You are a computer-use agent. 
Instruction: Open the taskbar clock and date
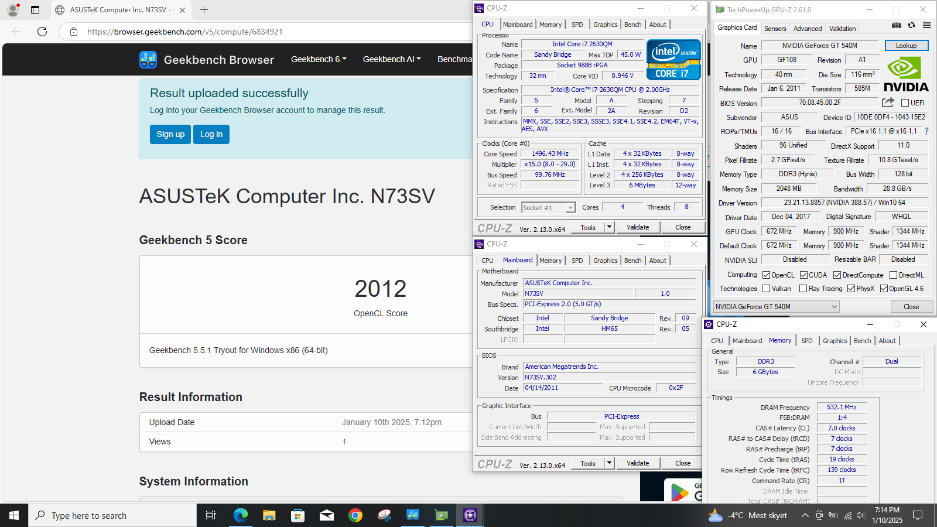pos(887,515)
